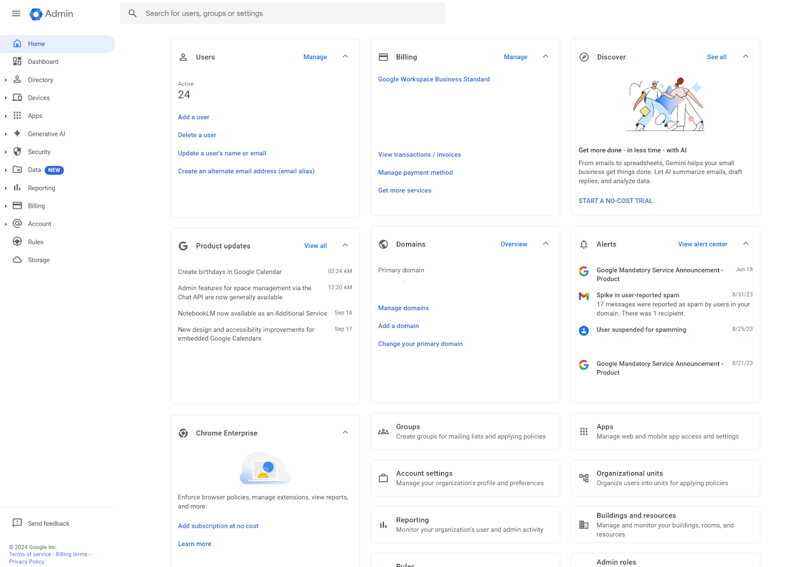
Task: Click Add subscription at no cost
Action: pos(218,526)
